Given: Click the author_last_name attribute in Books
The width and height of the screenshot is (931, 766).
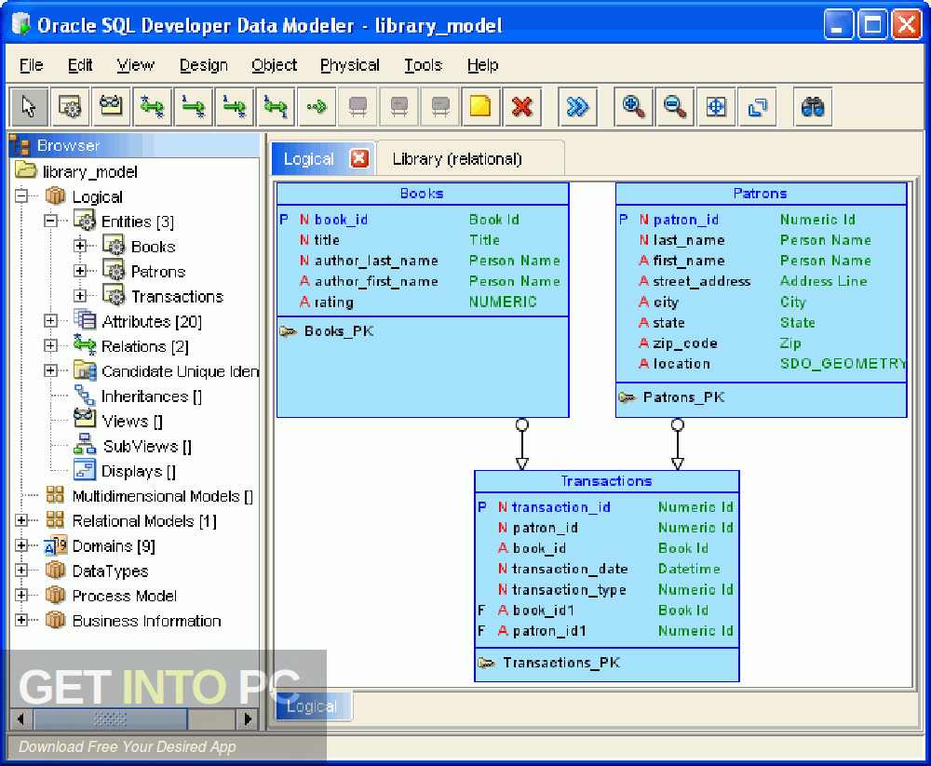Looking at the screenshot, I should [x=376, y=261].
